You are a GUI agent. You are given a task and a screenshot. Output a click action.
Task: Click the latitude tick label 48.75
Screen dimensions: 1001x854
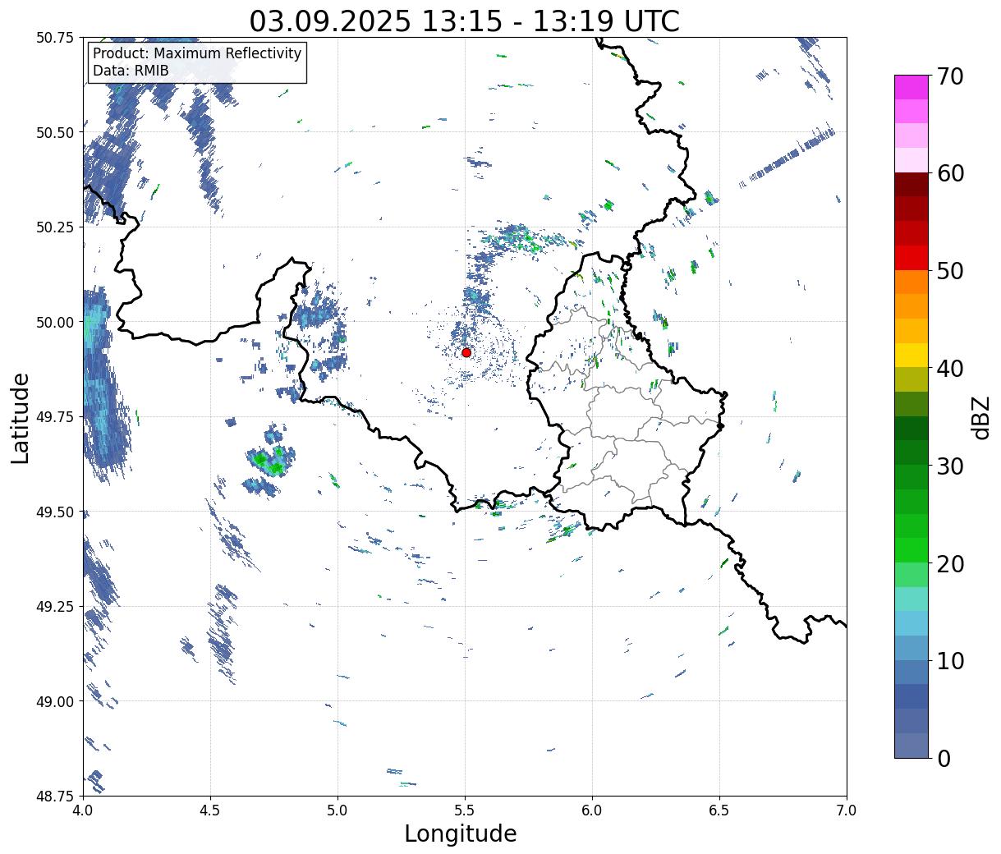[55, 797]
